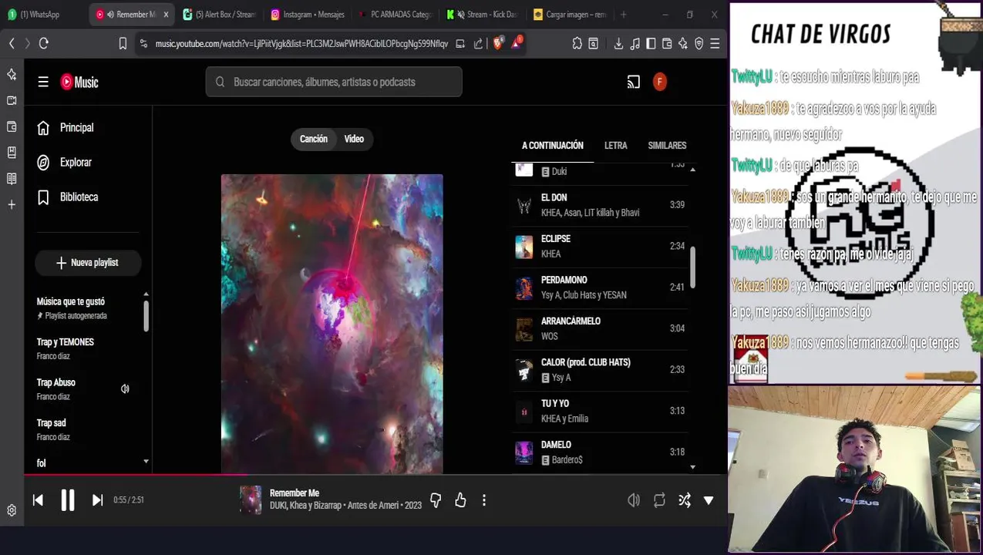Switch to the WhatsApp browser tab

pyautogui.click(x=40, y=14)
